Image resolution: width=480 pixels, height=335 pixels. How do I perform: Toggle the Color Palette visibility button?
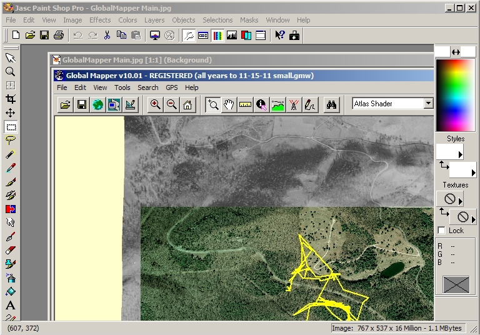[x=217, y=35]
